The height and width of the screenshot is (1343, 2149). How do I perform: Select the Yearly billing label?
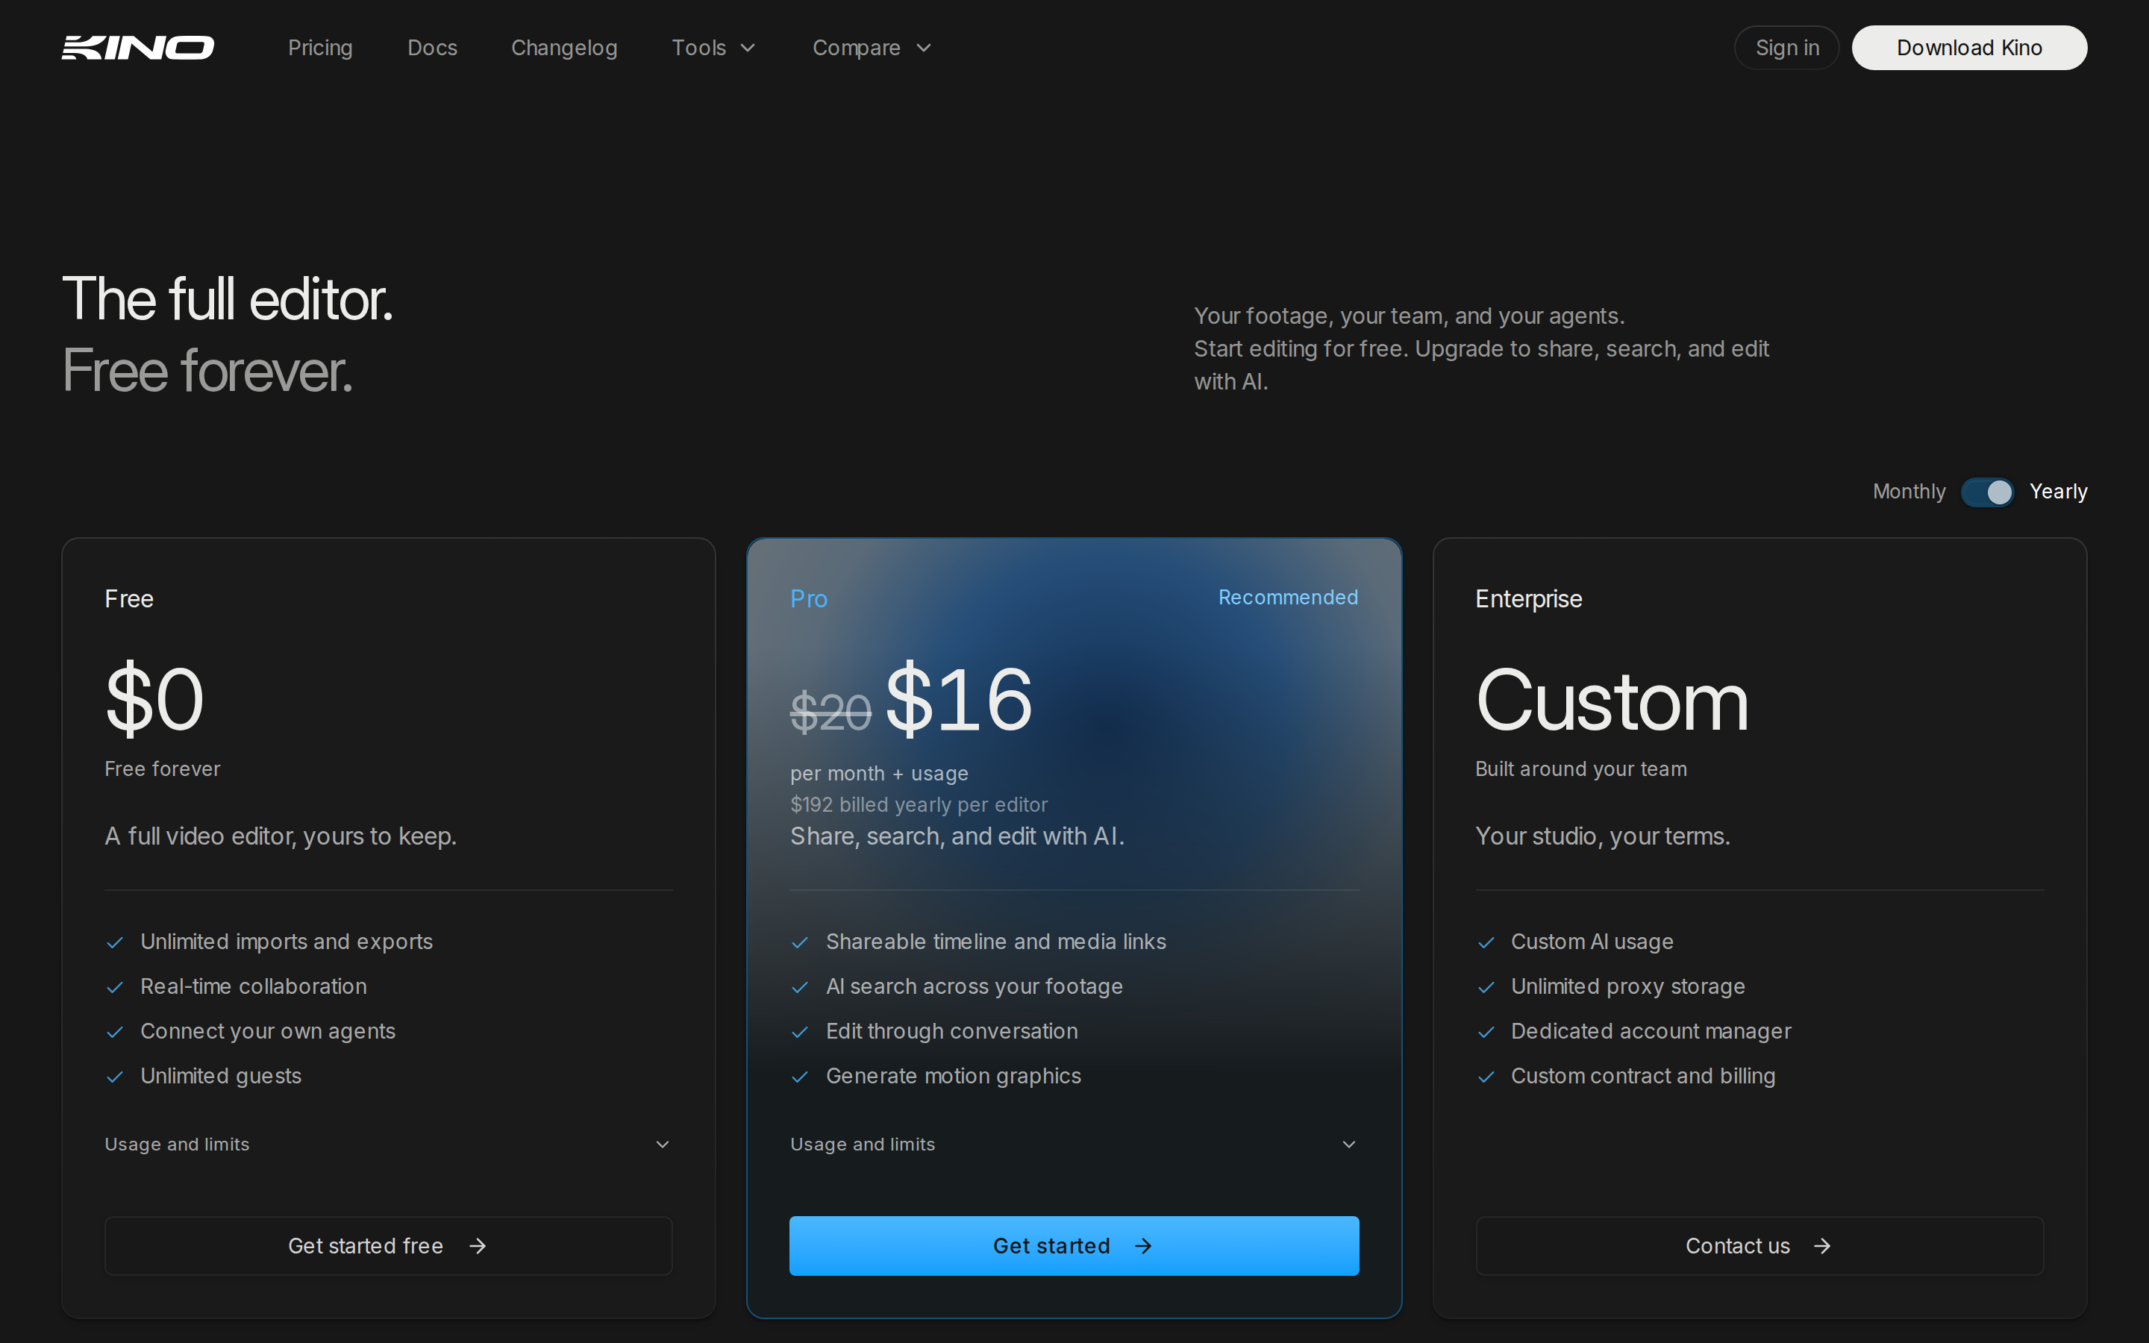[x=2059, y=491]
